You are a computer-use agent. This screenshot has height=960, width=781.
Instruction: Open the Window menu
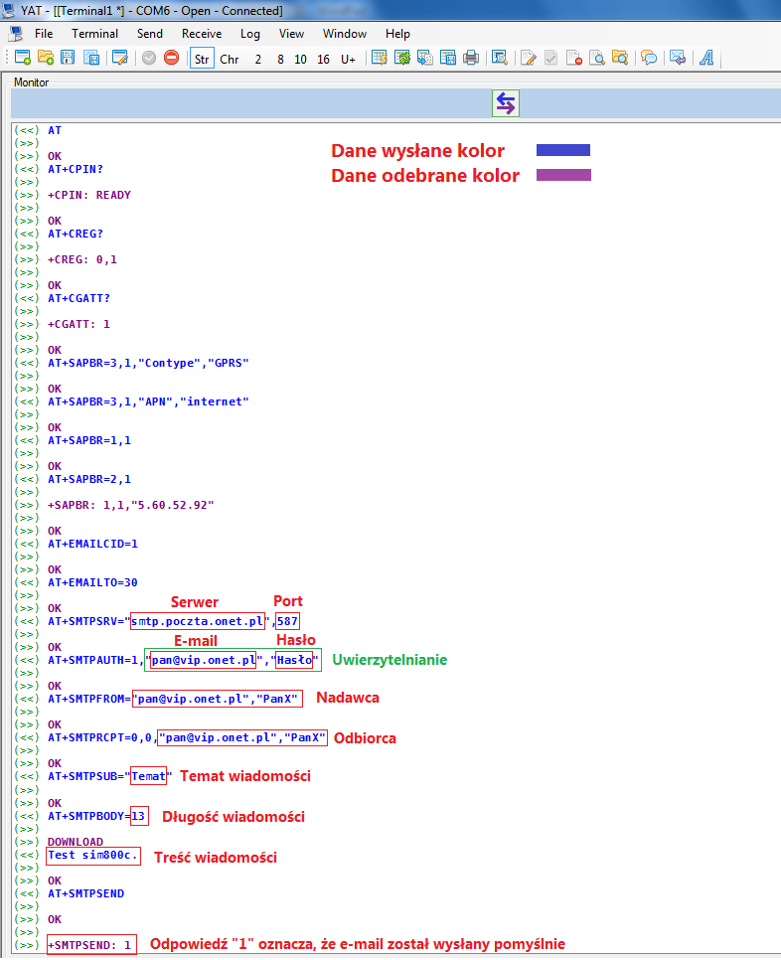click(345, 34)
